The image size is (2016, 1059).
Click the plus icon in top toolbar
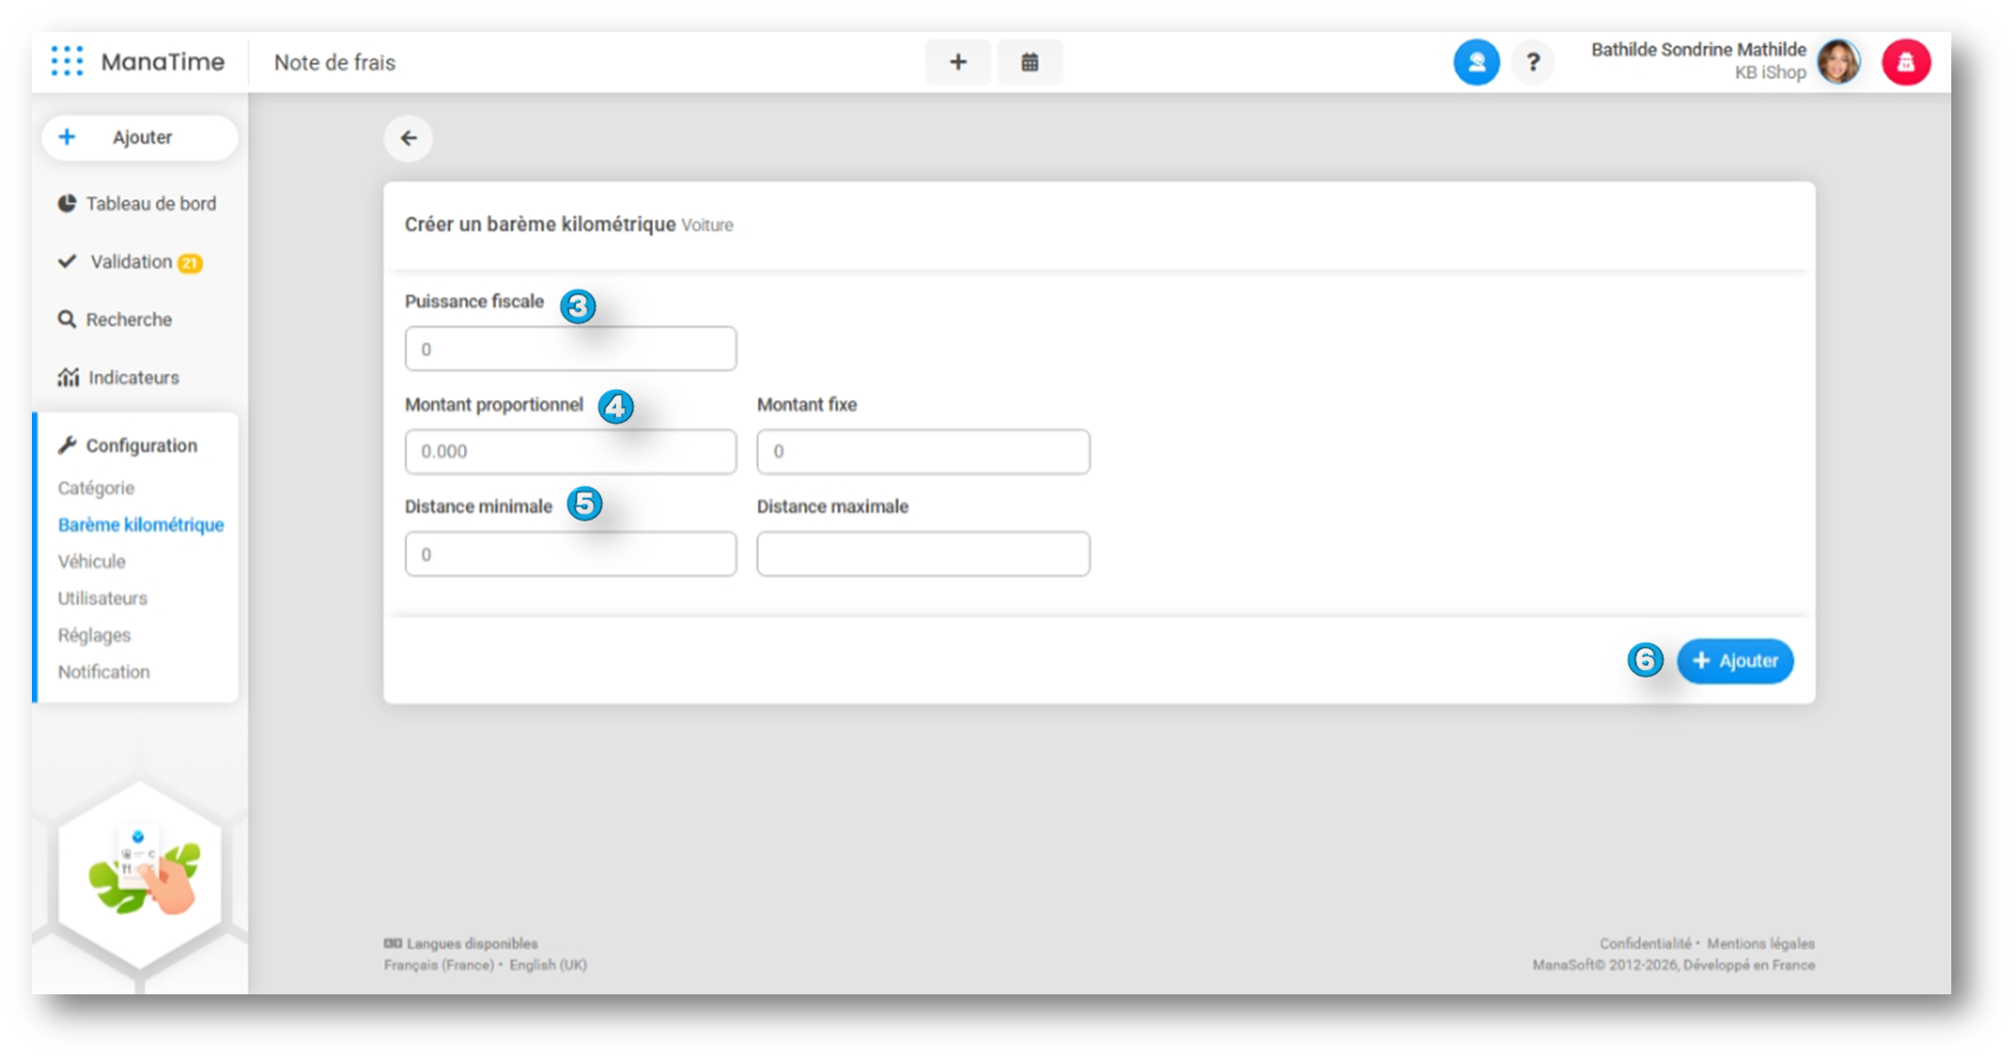957,63
